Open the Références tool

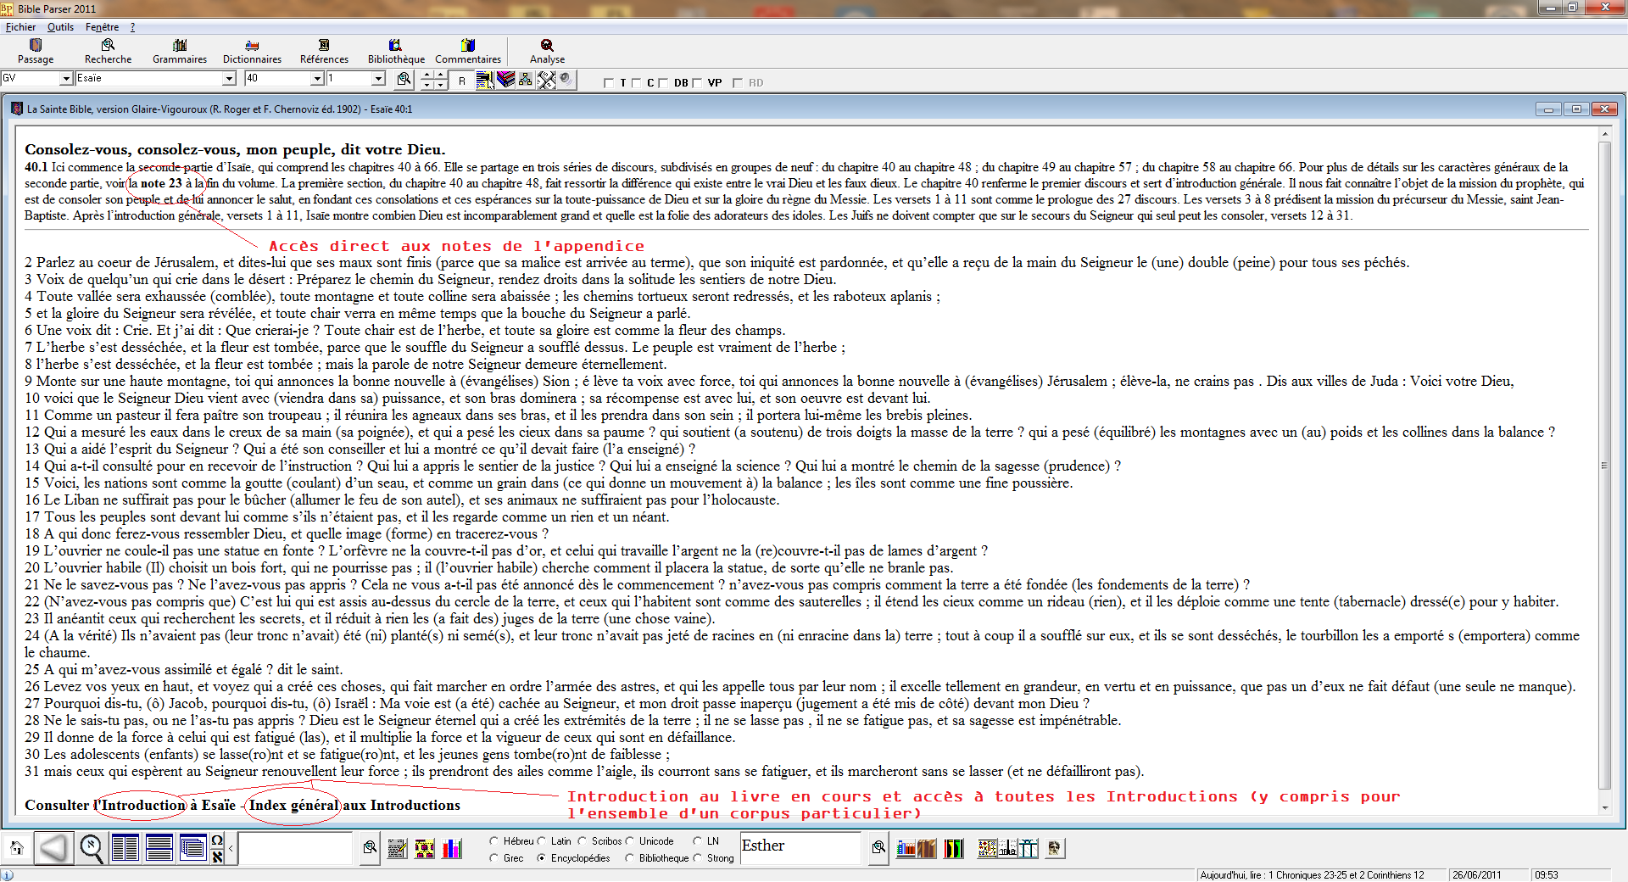[324, 51]
